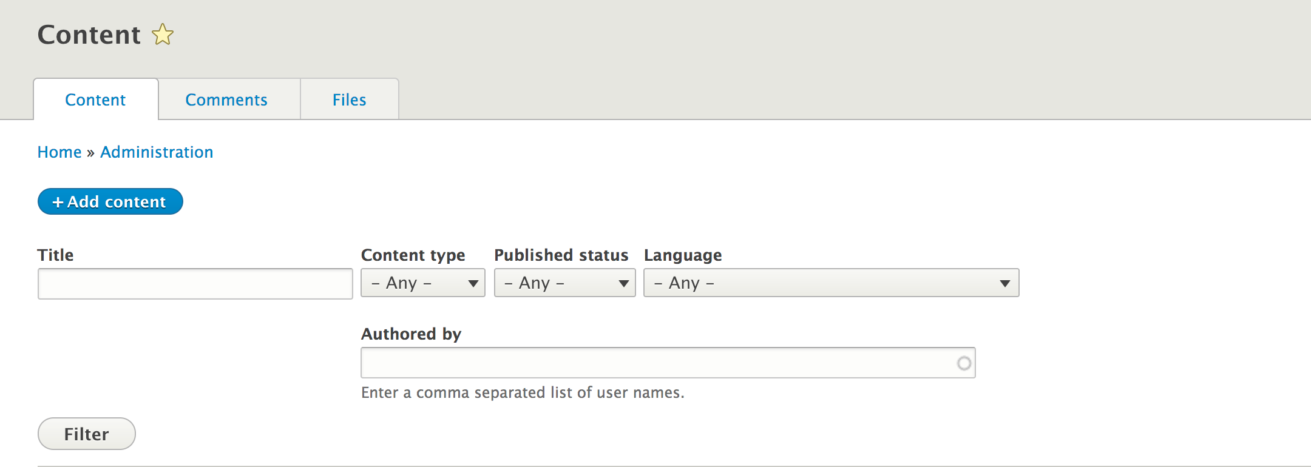The height and width of the screenshot is (467, 1311).
Task: Click the Published status label
Action: tap(561, 255)
